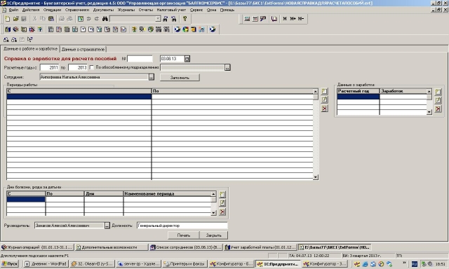Open the Сотрудник selection button
Screen dimensions: 449x269
tap(152, 77)
